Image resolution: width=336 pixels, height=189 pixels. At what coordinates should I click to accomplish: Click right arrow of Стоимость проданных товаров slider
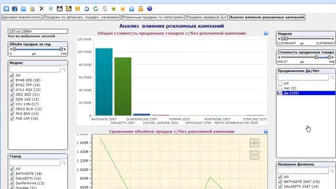coord(333,57)
